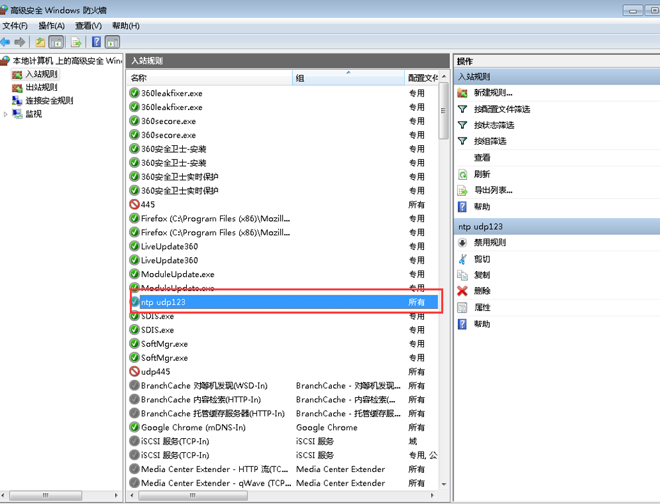Image resolution: width=660 pixels, height=504 pixels.
Task: Open the 按配置文件筛选 filter submenu
Action: 501,109
